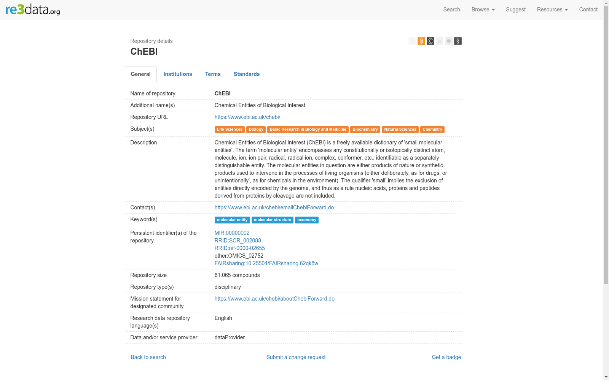Click the faded 'i' information icon
The height and width of the screenshot is (380, 609).
(412, 41)
